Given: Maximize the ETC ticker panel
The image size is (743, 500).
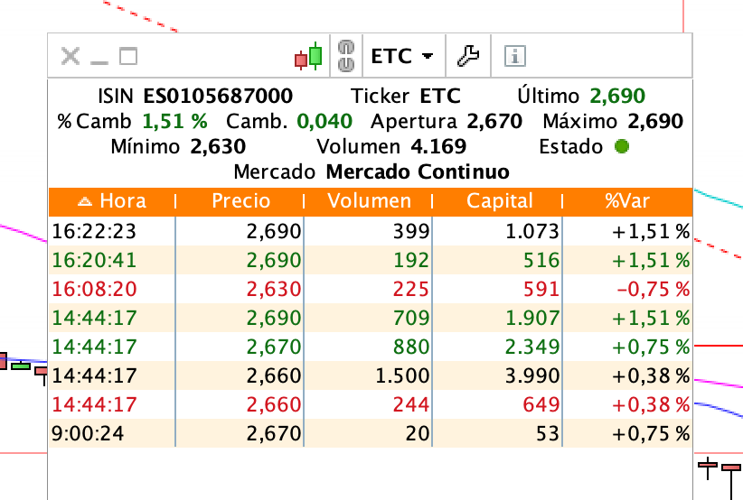Looking at the screenshot, I should point(128,56).
